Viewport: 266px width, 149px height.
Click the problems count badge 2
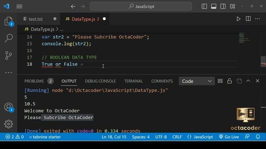click(50, 81)
